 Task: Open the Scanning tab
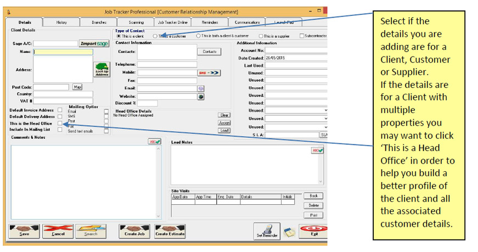coord(136,23)
